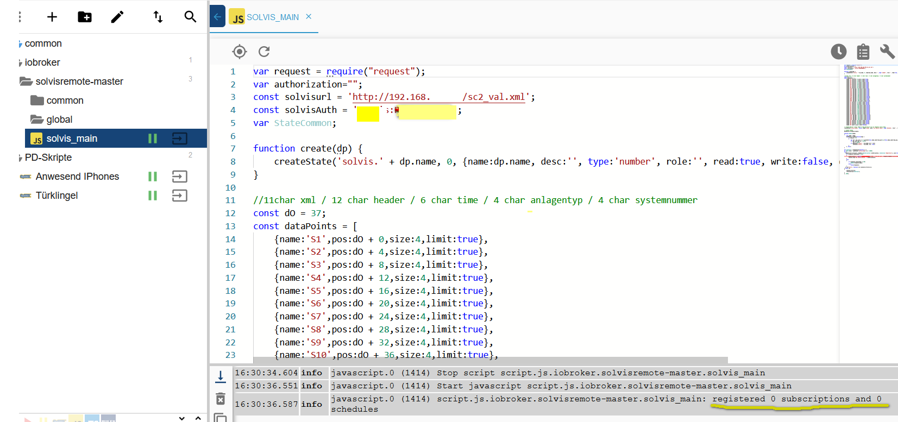Expand the iobroker tree node

pos(20,63)
